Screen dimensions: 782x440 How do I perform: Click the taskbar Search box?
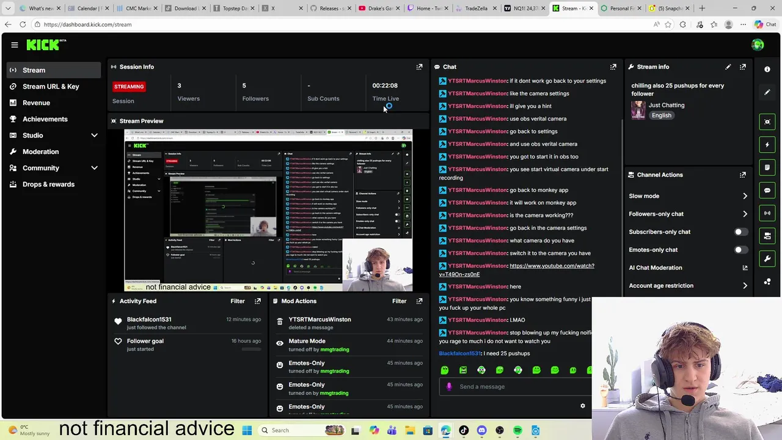(302, 430)
